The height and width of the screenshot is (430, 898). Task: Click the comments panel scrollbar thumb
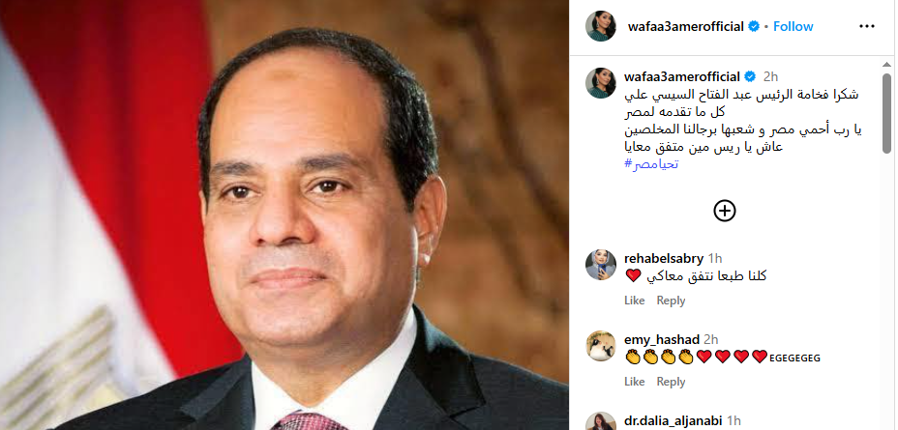click(886, 113)
